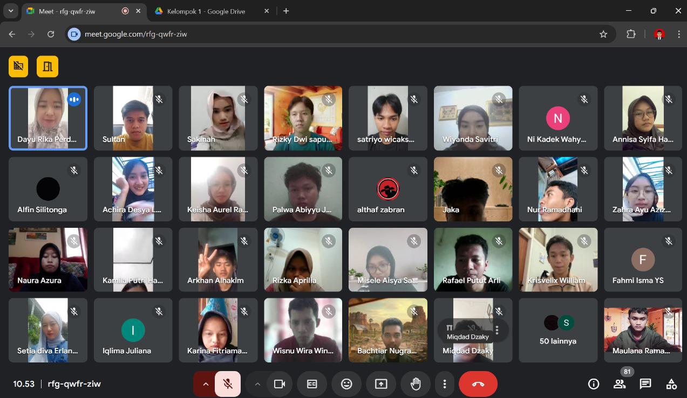The width and height of the screenshot is (687, 398).
Task: Open the in-call chat panel
Action: pyautogui.click(x=645, y=384)
